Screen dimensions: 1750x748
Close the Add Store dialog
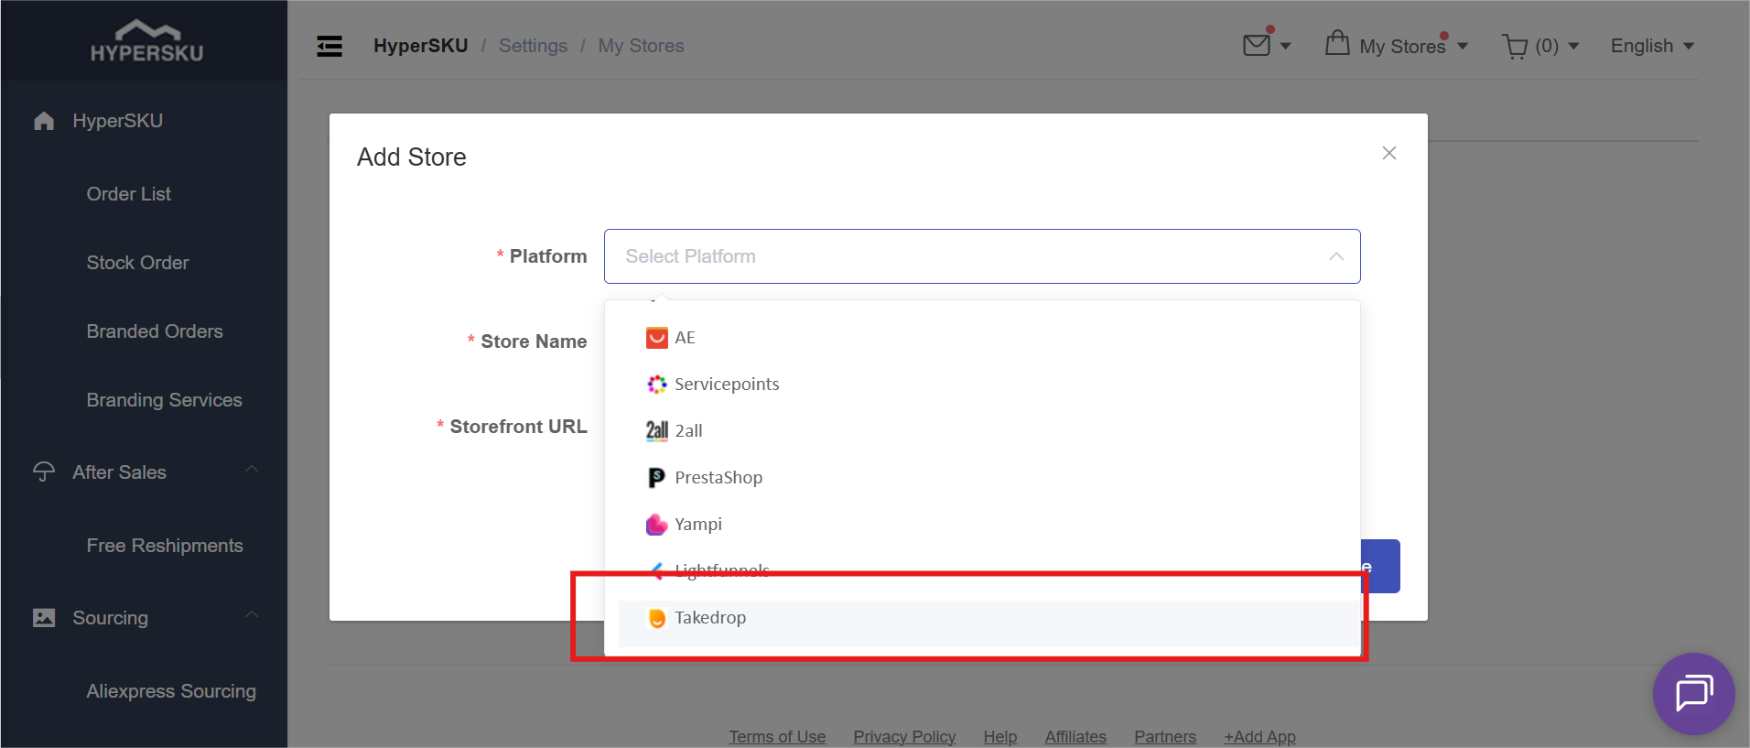(x=1389, y=153)
